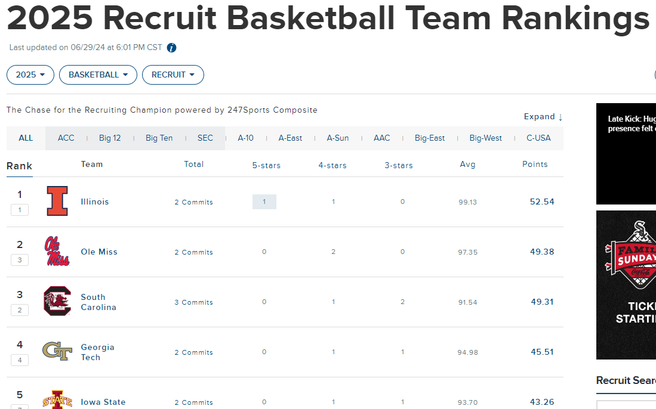Viewport: 656px width, 409px height.
Task: Sort by Points column header
Action: (535, 164)
